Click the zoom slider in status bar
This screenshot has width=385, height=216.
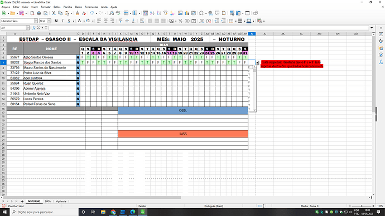point(362,206)
